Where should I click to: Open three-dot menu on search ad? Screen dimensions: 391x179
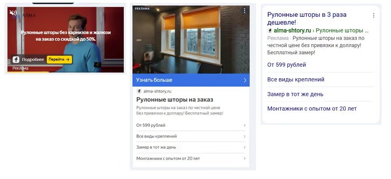[x=374, y=15]
